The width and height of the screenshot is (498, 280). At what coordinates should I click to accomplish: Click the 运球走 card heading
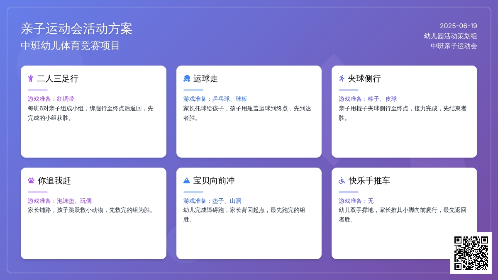point(205,78)
